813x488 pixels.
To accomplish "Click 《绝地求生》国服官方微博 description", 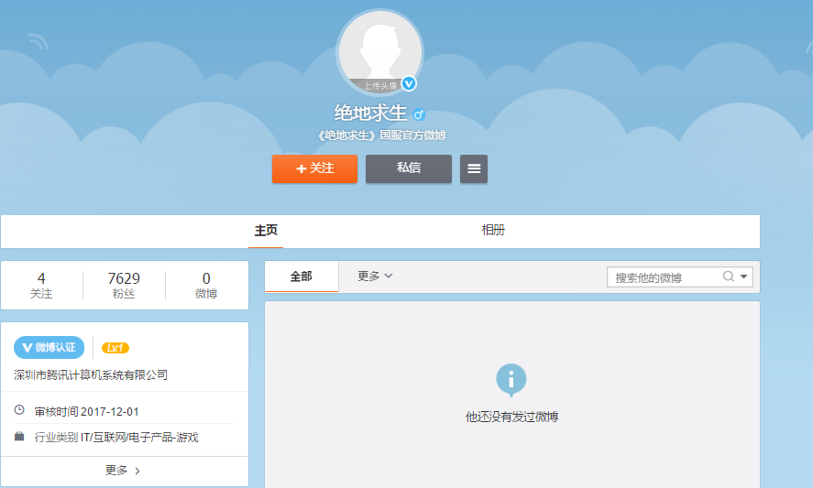I will click(381, 136).
